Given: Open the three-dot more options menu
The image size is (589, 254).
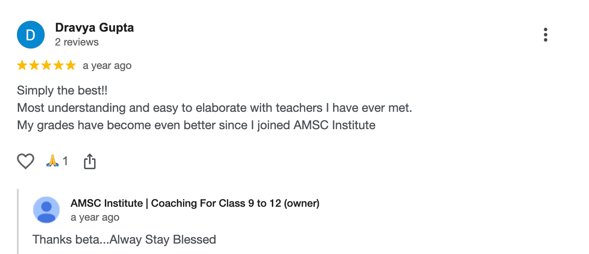Looking at the screenshot, I should (x=545, y=35).
